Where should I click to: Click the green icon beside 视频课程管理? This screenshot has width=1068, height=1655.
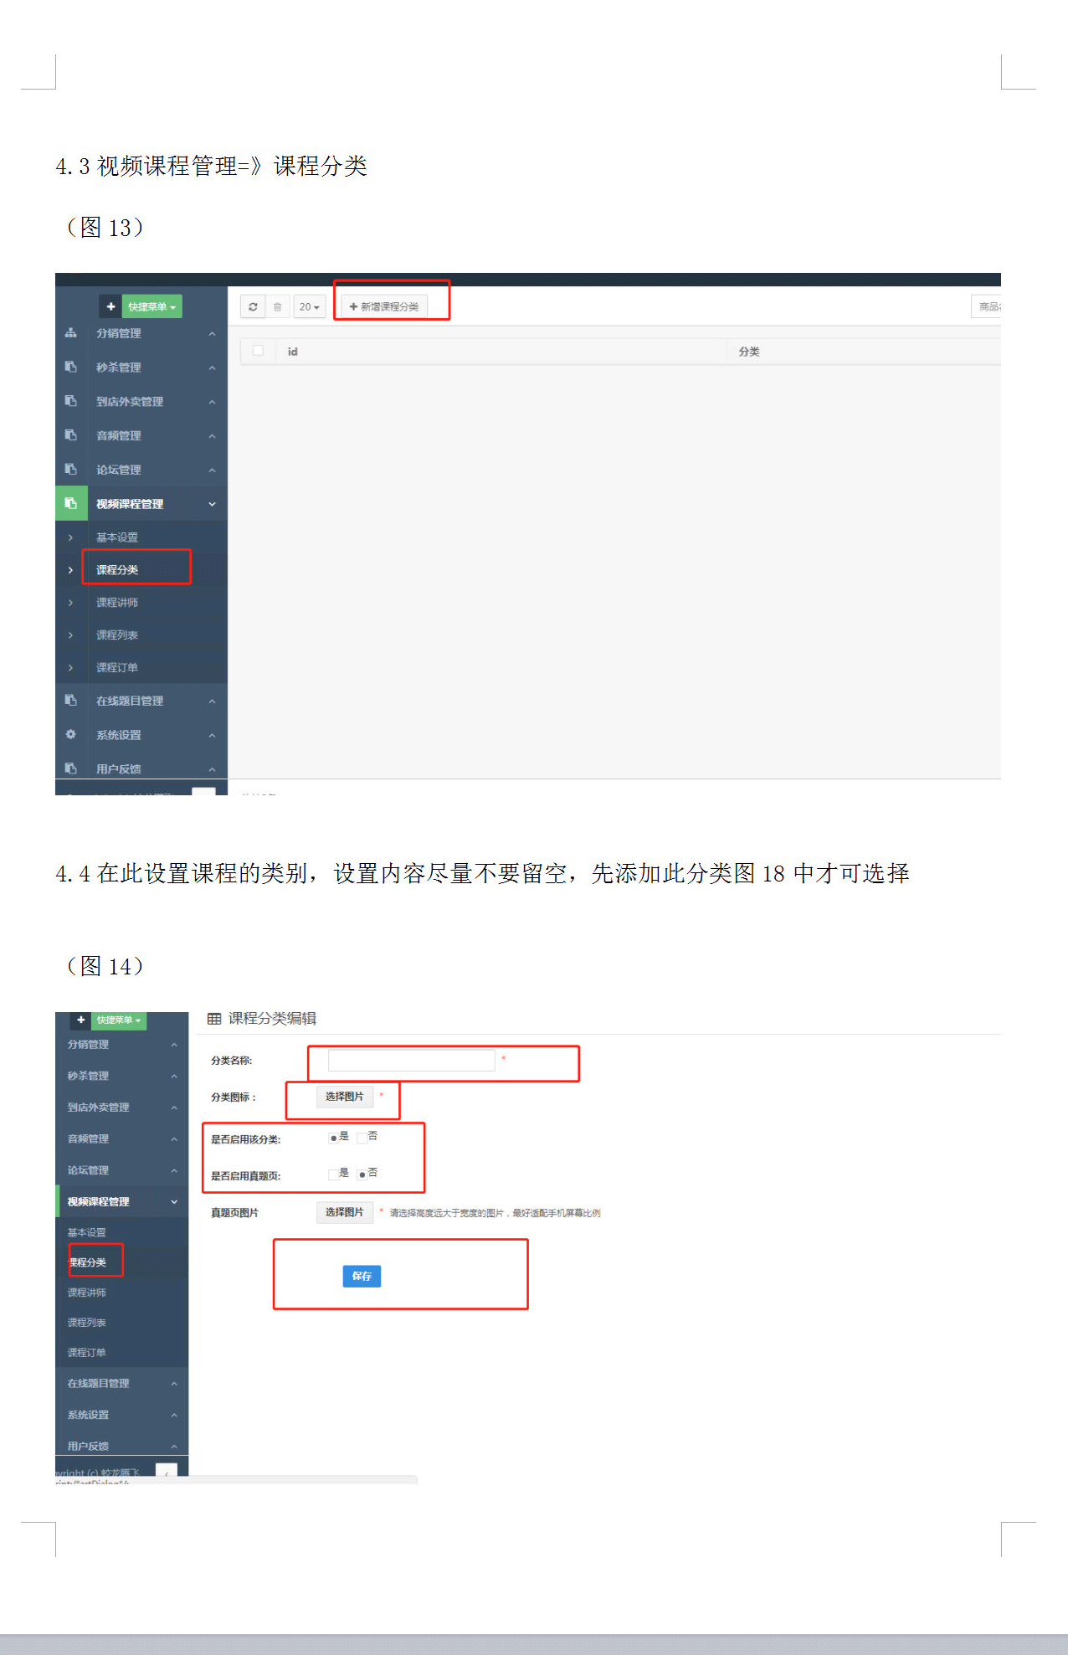click(71, 503)
